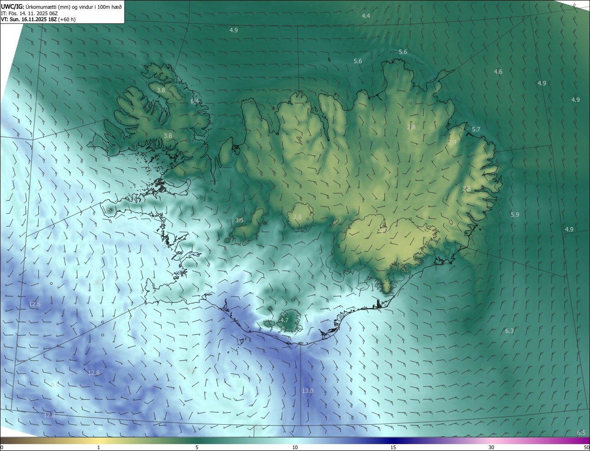Viewport: 590px width, 451px height.
Task: Click the 2.5 value label
Action: 467,189
